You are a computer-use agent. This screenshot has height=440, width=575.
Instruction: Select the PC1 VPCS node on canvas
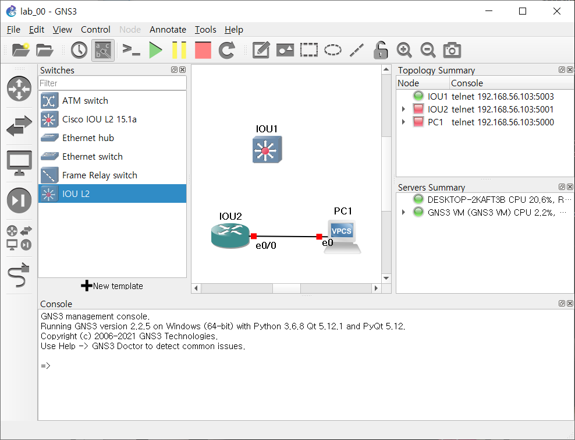[x=343, y=237]
